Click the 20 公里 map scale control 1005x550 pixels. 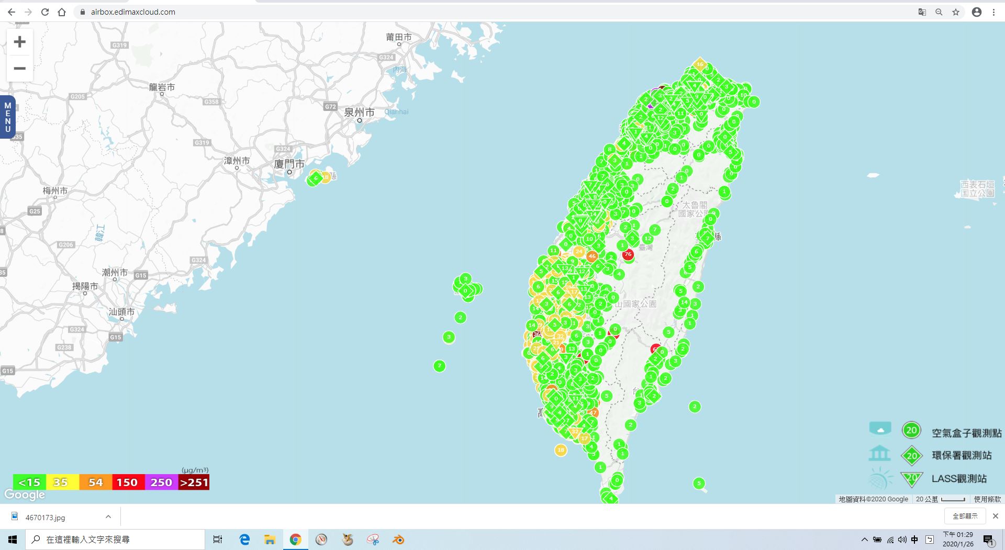941,499
